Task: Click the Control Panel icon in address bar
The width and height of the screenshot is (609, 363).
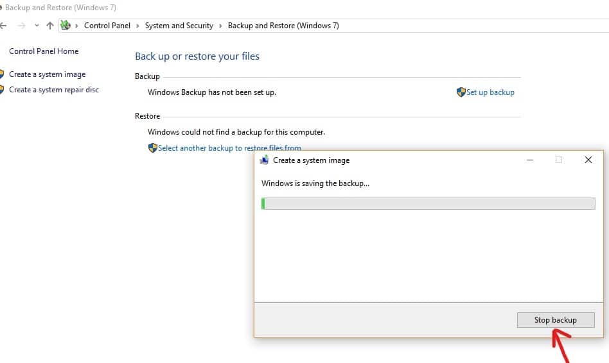Action: pos(65,26)
